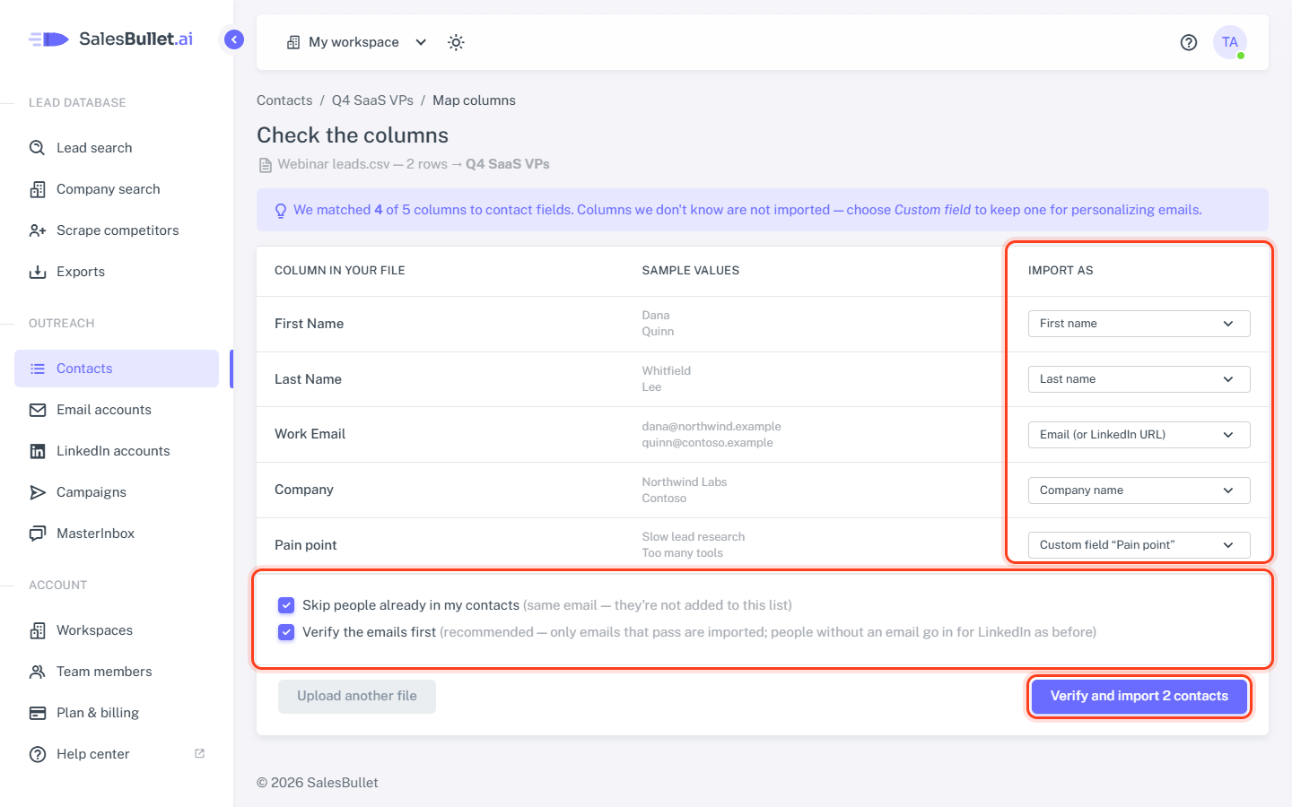Click the First Name column row label
Screen dimensions: 1292x807
pyautogui.click(x=309, y=324)
